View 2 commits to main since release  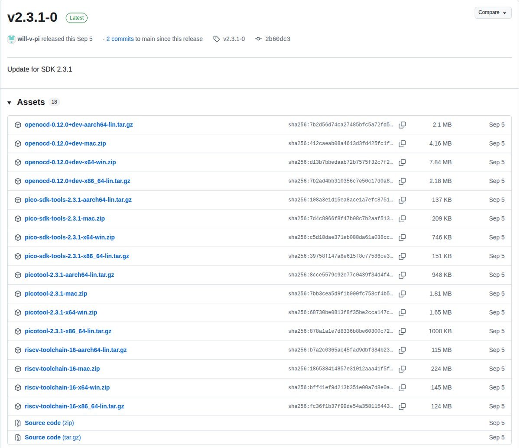[x=120, y=39]
